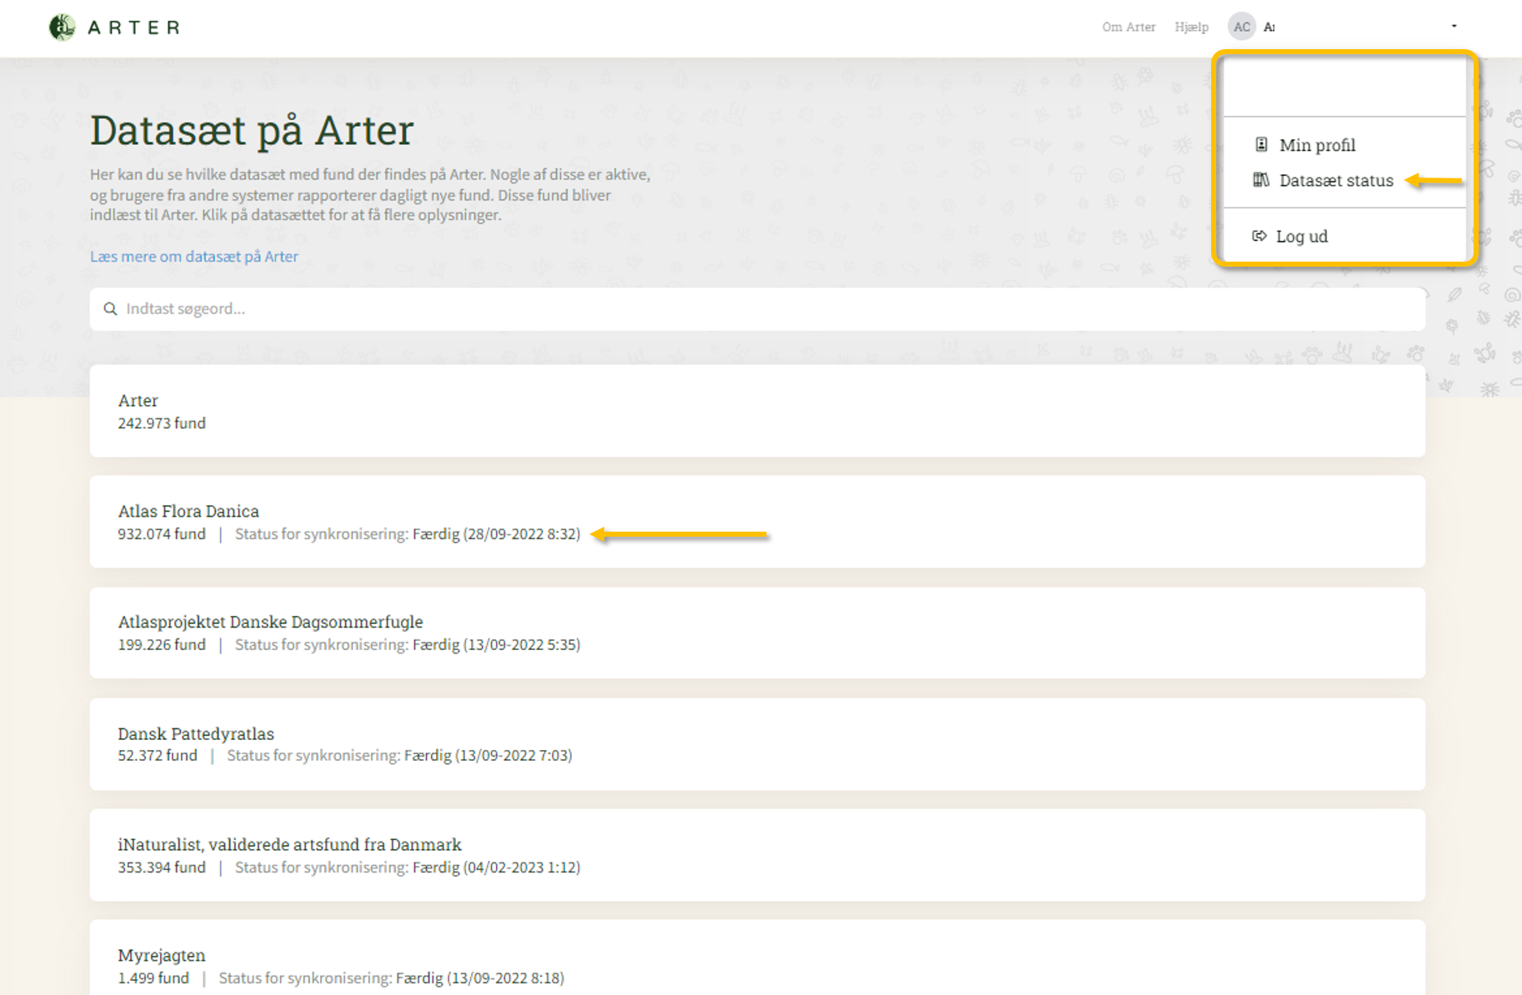The width and height of the screenshot is (1522, 995).
Task: Focus the Indtast søgeord search field
Action: tap(758, 309)
